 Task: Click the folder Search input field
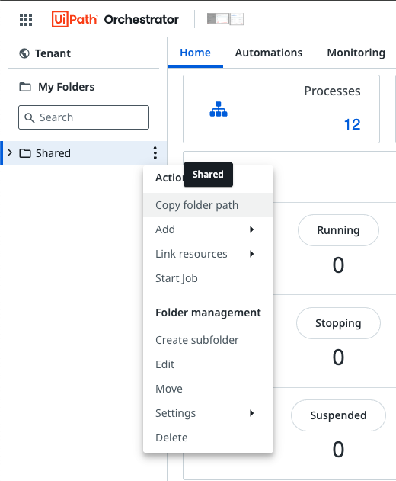(x=84, y=117)
